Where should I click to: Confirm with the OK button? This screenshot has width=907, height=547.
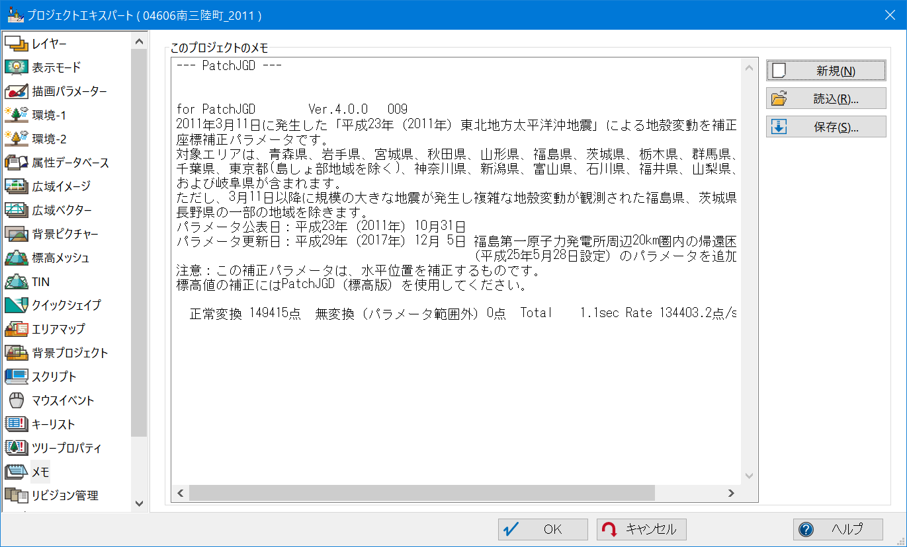[x=542, y=529]
